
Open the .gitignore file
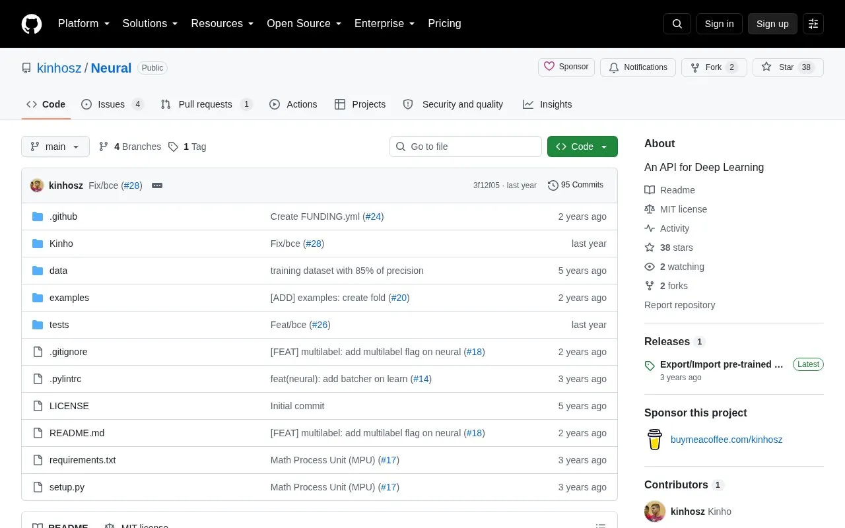(x=69, y=352)
